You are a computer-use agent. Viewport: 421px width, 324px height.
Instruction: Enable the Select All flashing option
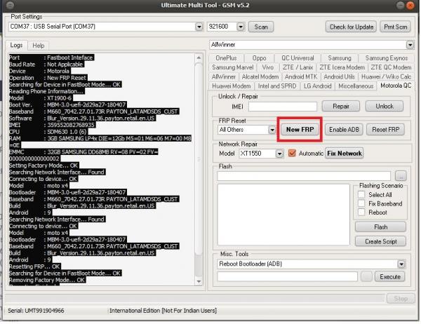pos(361,195)
